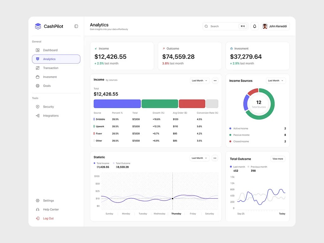Click the Security shield icon

38,107
